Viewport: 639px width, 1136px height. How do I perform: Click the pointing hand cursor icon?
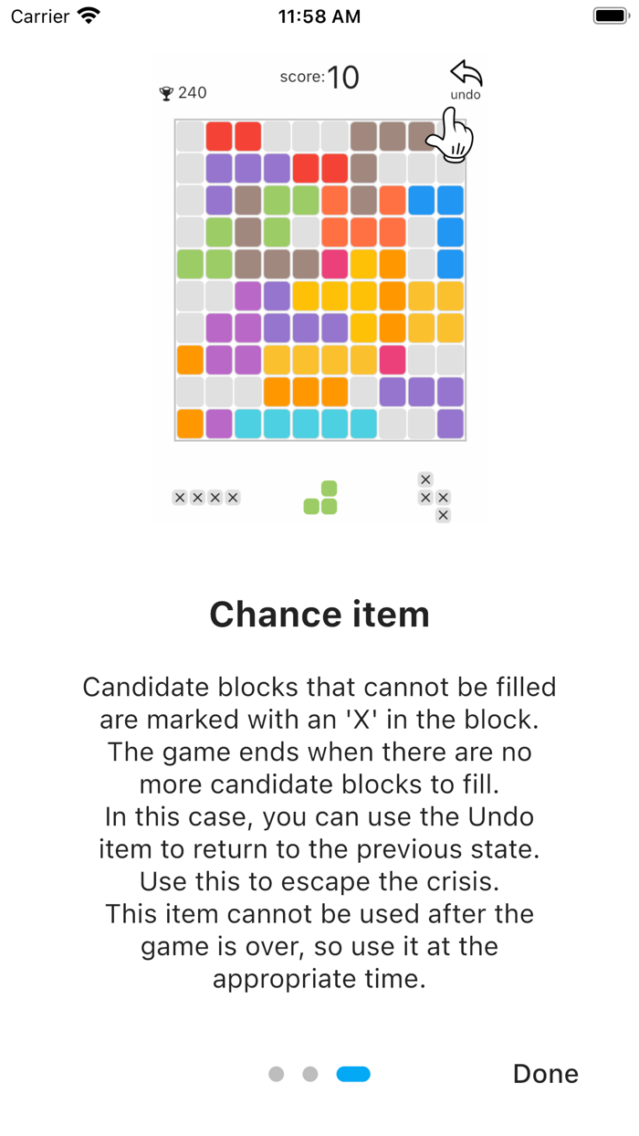[452, 133]
